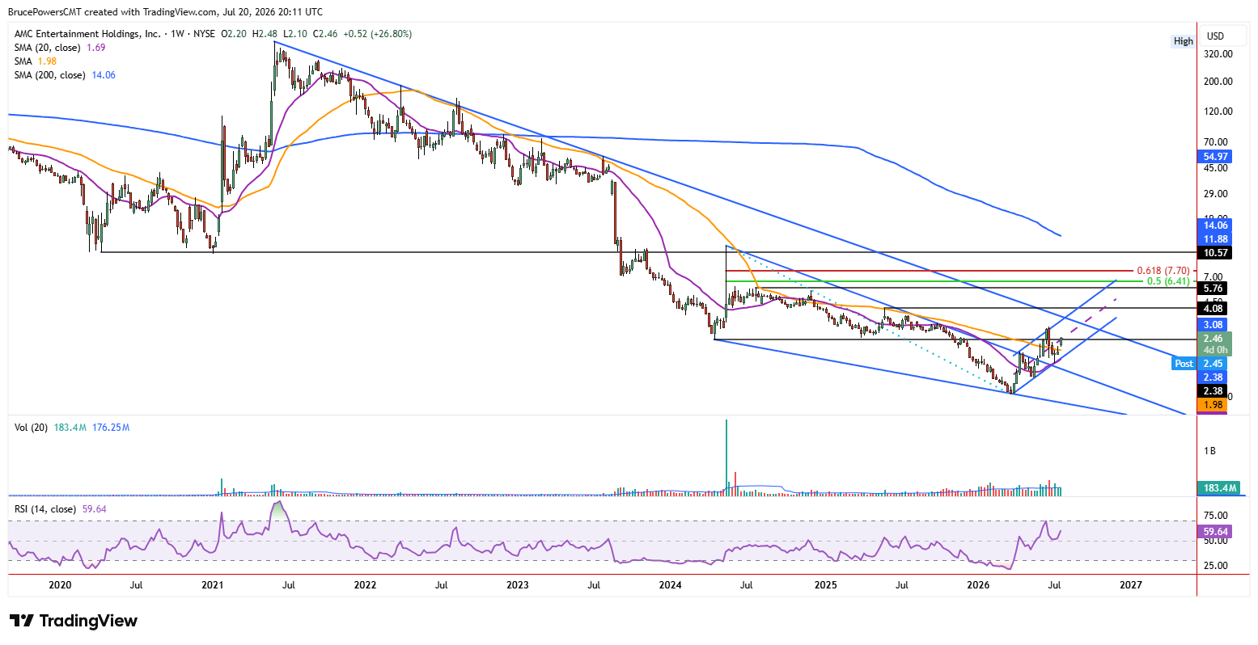This screenshot has width=1258, height=645.
Task: Click the 2023 time axis label
Action: [518, 584]
